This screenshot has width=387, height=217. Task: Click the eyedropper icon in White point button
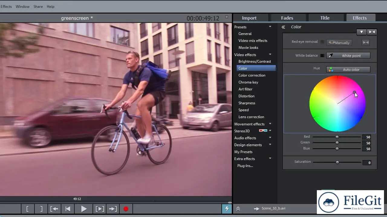pos(331,55)
